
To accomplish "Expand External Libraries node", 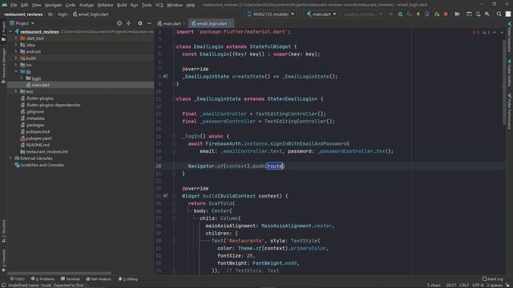I will click(10, 158).
